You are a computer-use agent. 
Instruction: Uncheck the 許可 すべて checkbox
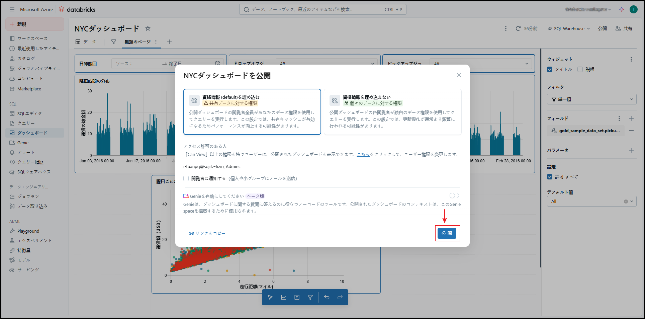(x=550, y=177)
